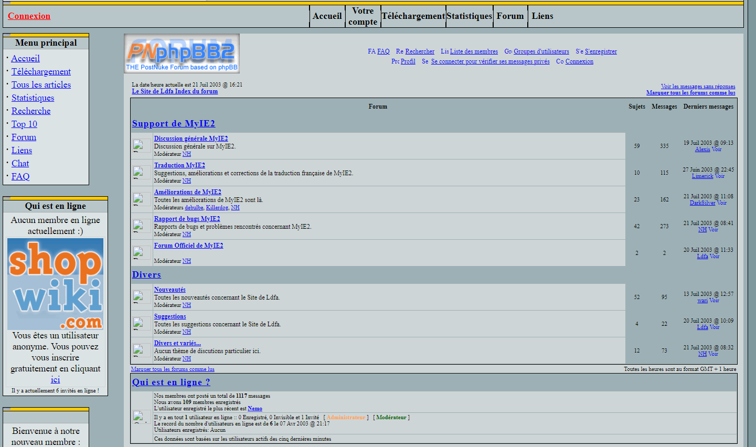This screenshot has width=756, height=447.
Task: Open Rapport de bugs MyIE2 forum
Action: click(187, 219)
